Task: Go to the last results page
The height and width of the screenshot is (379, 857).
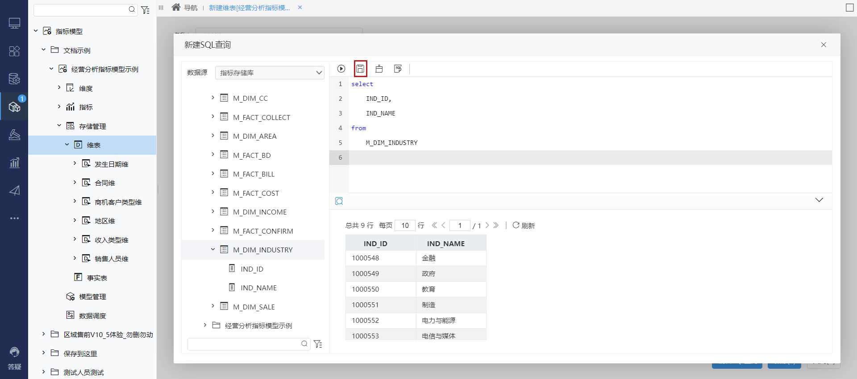Action: click(496, 225)
